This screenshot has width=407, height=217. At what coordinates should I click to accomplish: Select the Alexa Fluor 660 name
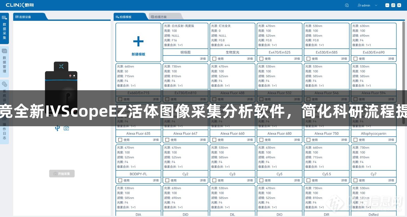click(x=232, y=134)
